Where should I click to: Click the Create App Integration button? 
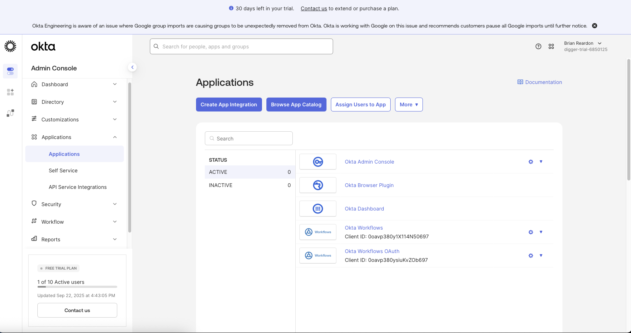pos(229,105)
